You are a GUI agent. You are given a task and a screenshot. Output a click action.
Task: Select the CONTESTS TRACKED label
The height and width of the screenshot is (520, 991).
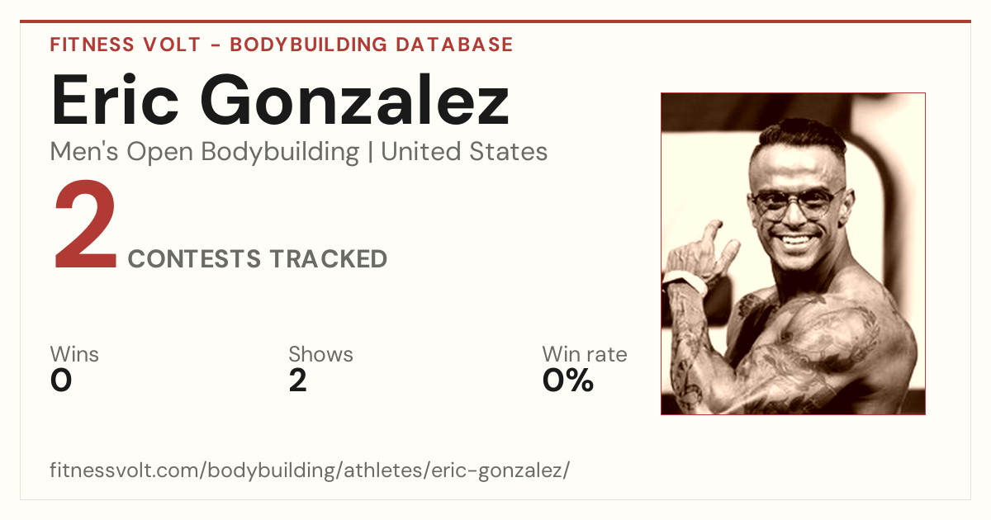[258, 258]
